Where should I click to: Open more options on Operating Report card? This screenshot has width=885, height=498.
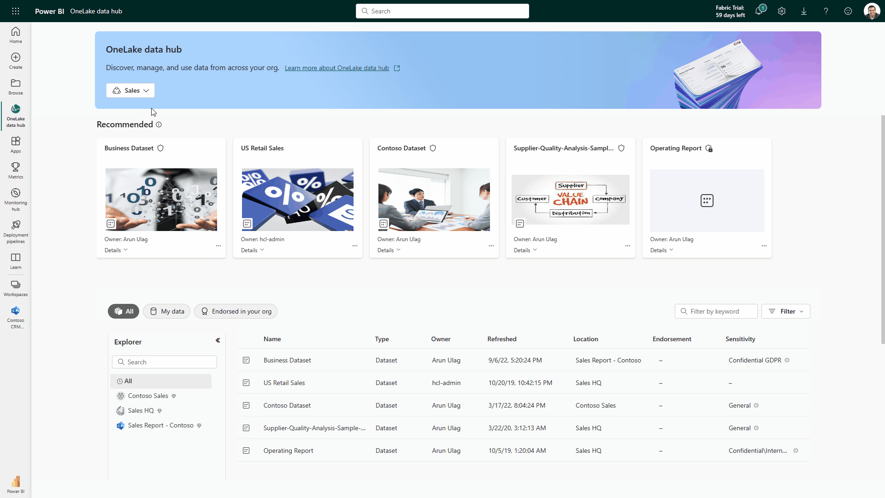point(764,246)
